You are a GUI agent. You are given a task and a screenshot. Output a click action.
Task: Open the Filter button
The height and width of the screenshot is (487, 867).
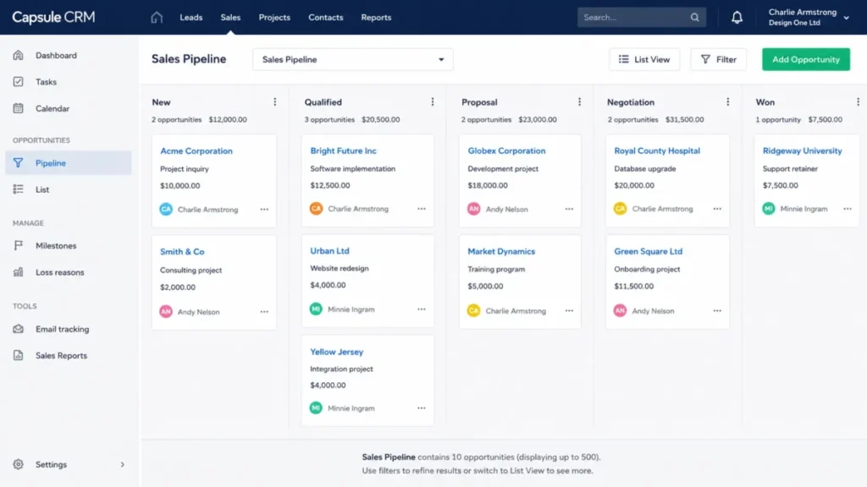pyautogui.click(x=718, y=60)
